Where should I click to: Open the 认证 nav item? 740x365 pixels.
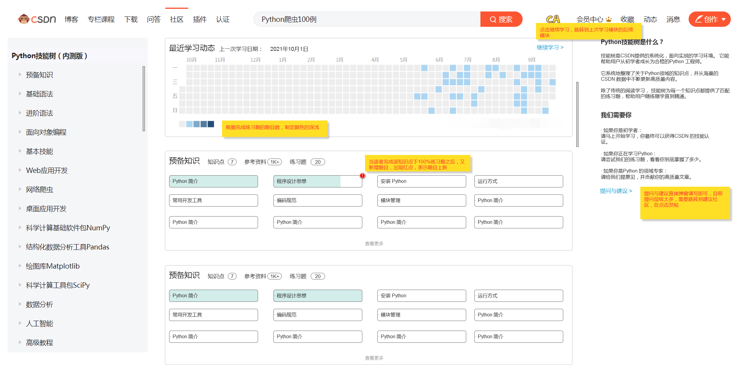223,19
